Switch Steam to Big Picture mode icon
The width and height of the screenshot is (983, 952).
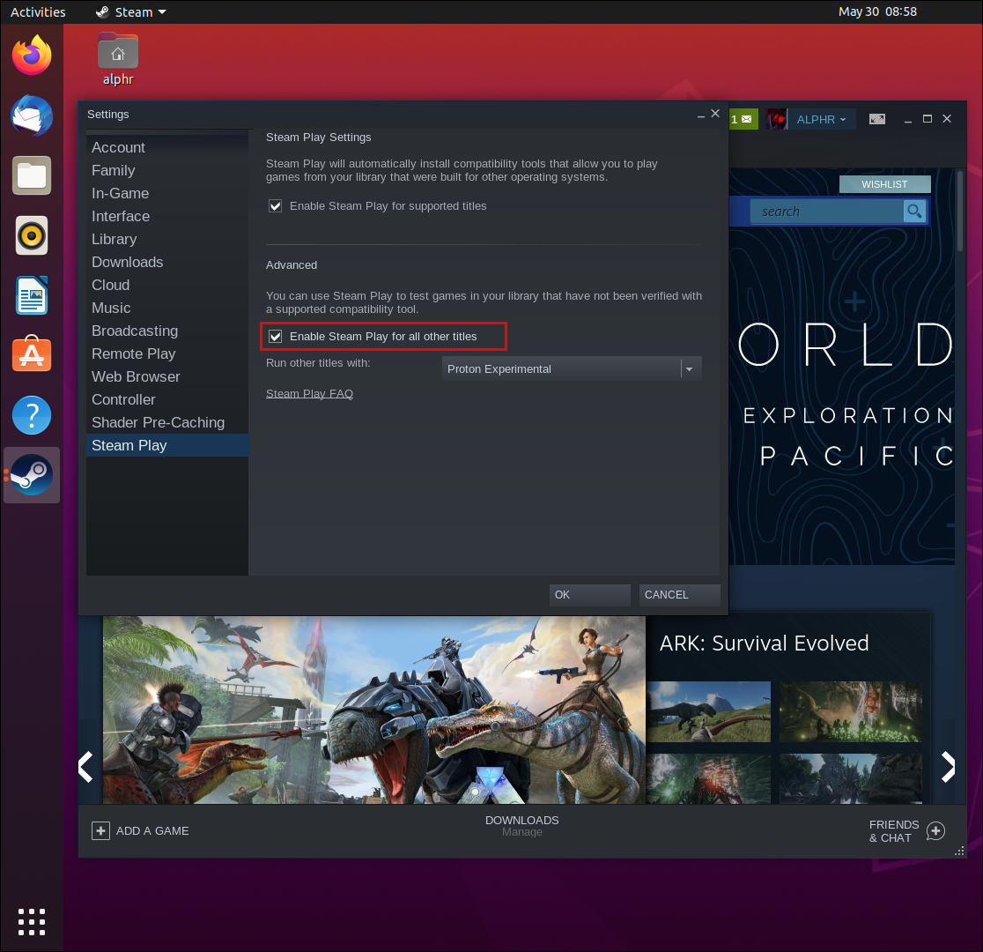click(x=877, y=119)
